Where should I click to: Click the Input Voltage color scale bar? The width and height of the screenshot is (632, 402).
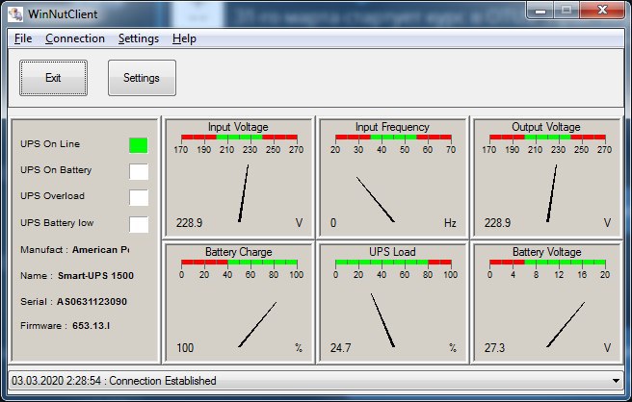point(240,138)
